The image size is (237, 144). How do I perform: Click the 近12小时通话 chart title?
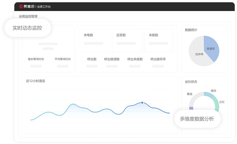click(x=35, y=81)
